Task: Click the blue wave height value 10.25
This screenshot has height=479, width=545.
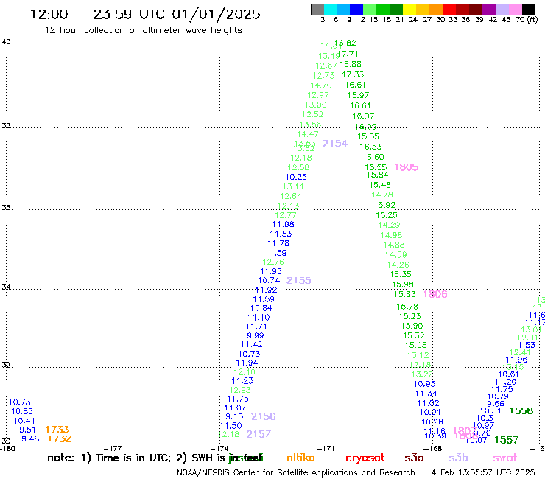Action: [x=296, y=177]
